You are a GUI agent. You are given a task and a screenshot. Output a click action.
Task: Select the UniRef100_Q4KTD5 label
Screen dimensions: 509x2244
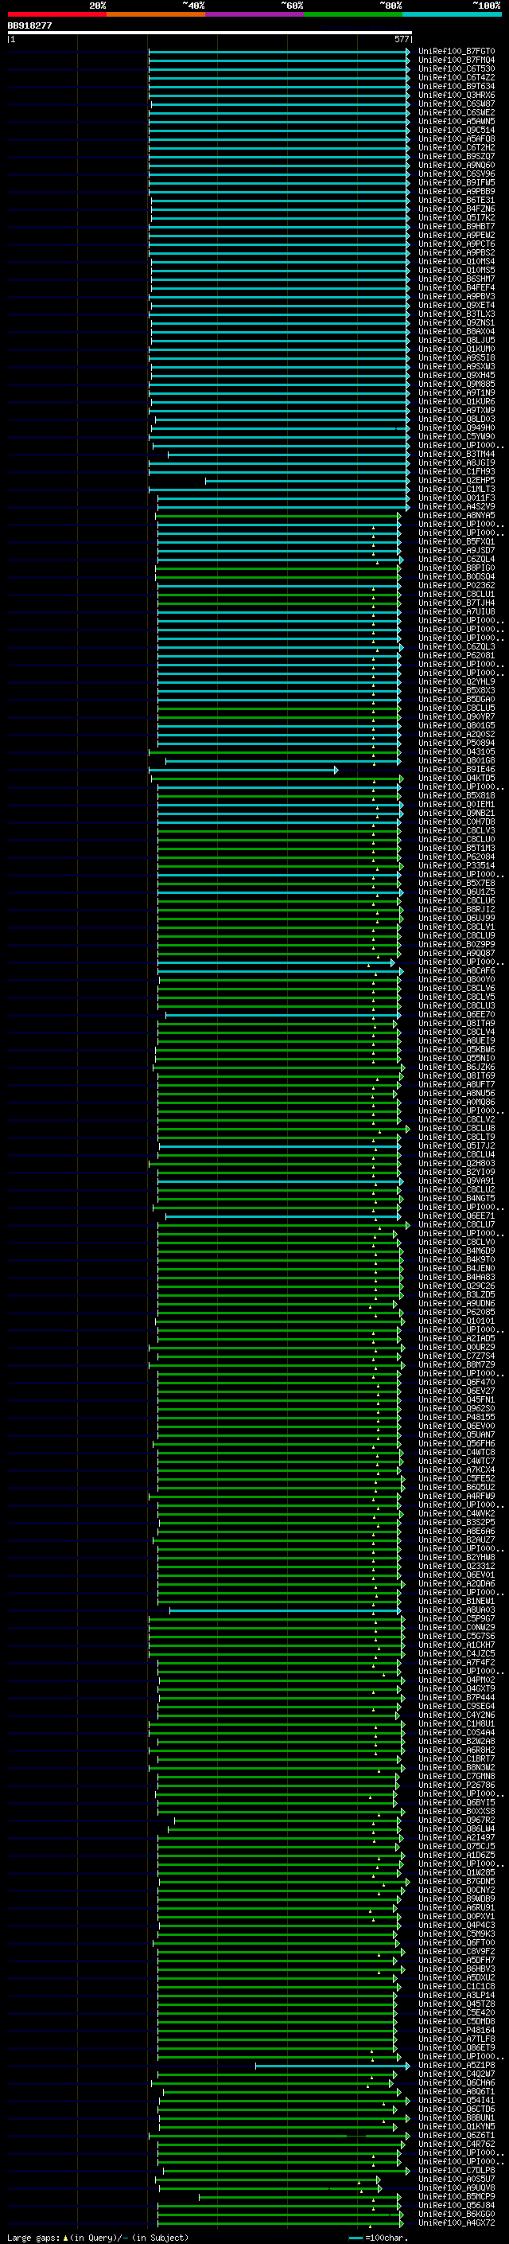tap(457, 778)
